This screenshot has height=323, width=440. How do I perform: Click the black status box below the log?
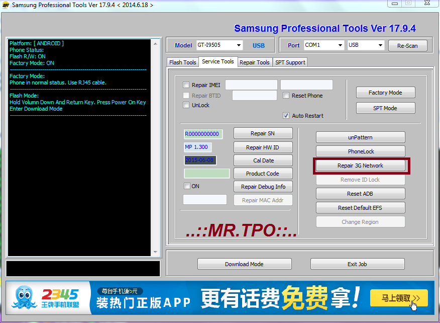[x=83, y=269]
